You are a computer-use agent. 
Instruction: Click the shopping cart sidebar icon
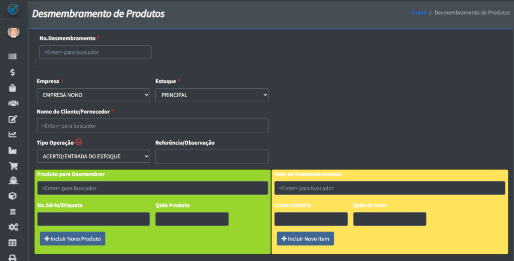coord(13,165)
